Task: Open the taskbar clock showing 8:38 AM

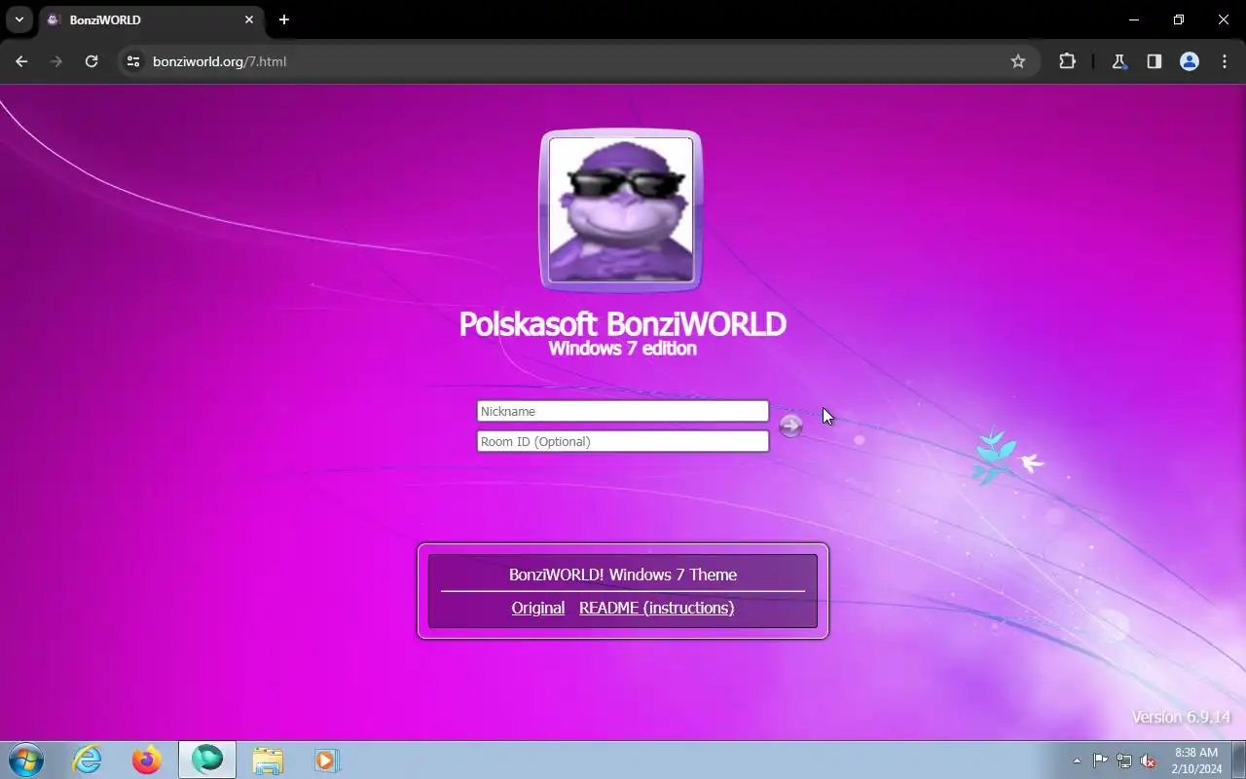Action: pos(1196,760)
